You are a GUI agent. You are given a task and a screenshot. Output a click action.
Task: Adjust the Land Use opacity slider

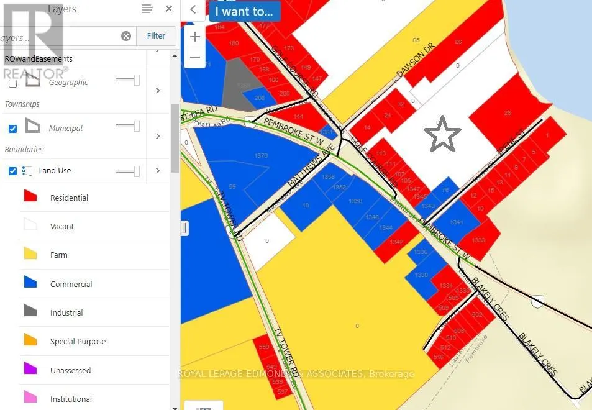(127, 171)
